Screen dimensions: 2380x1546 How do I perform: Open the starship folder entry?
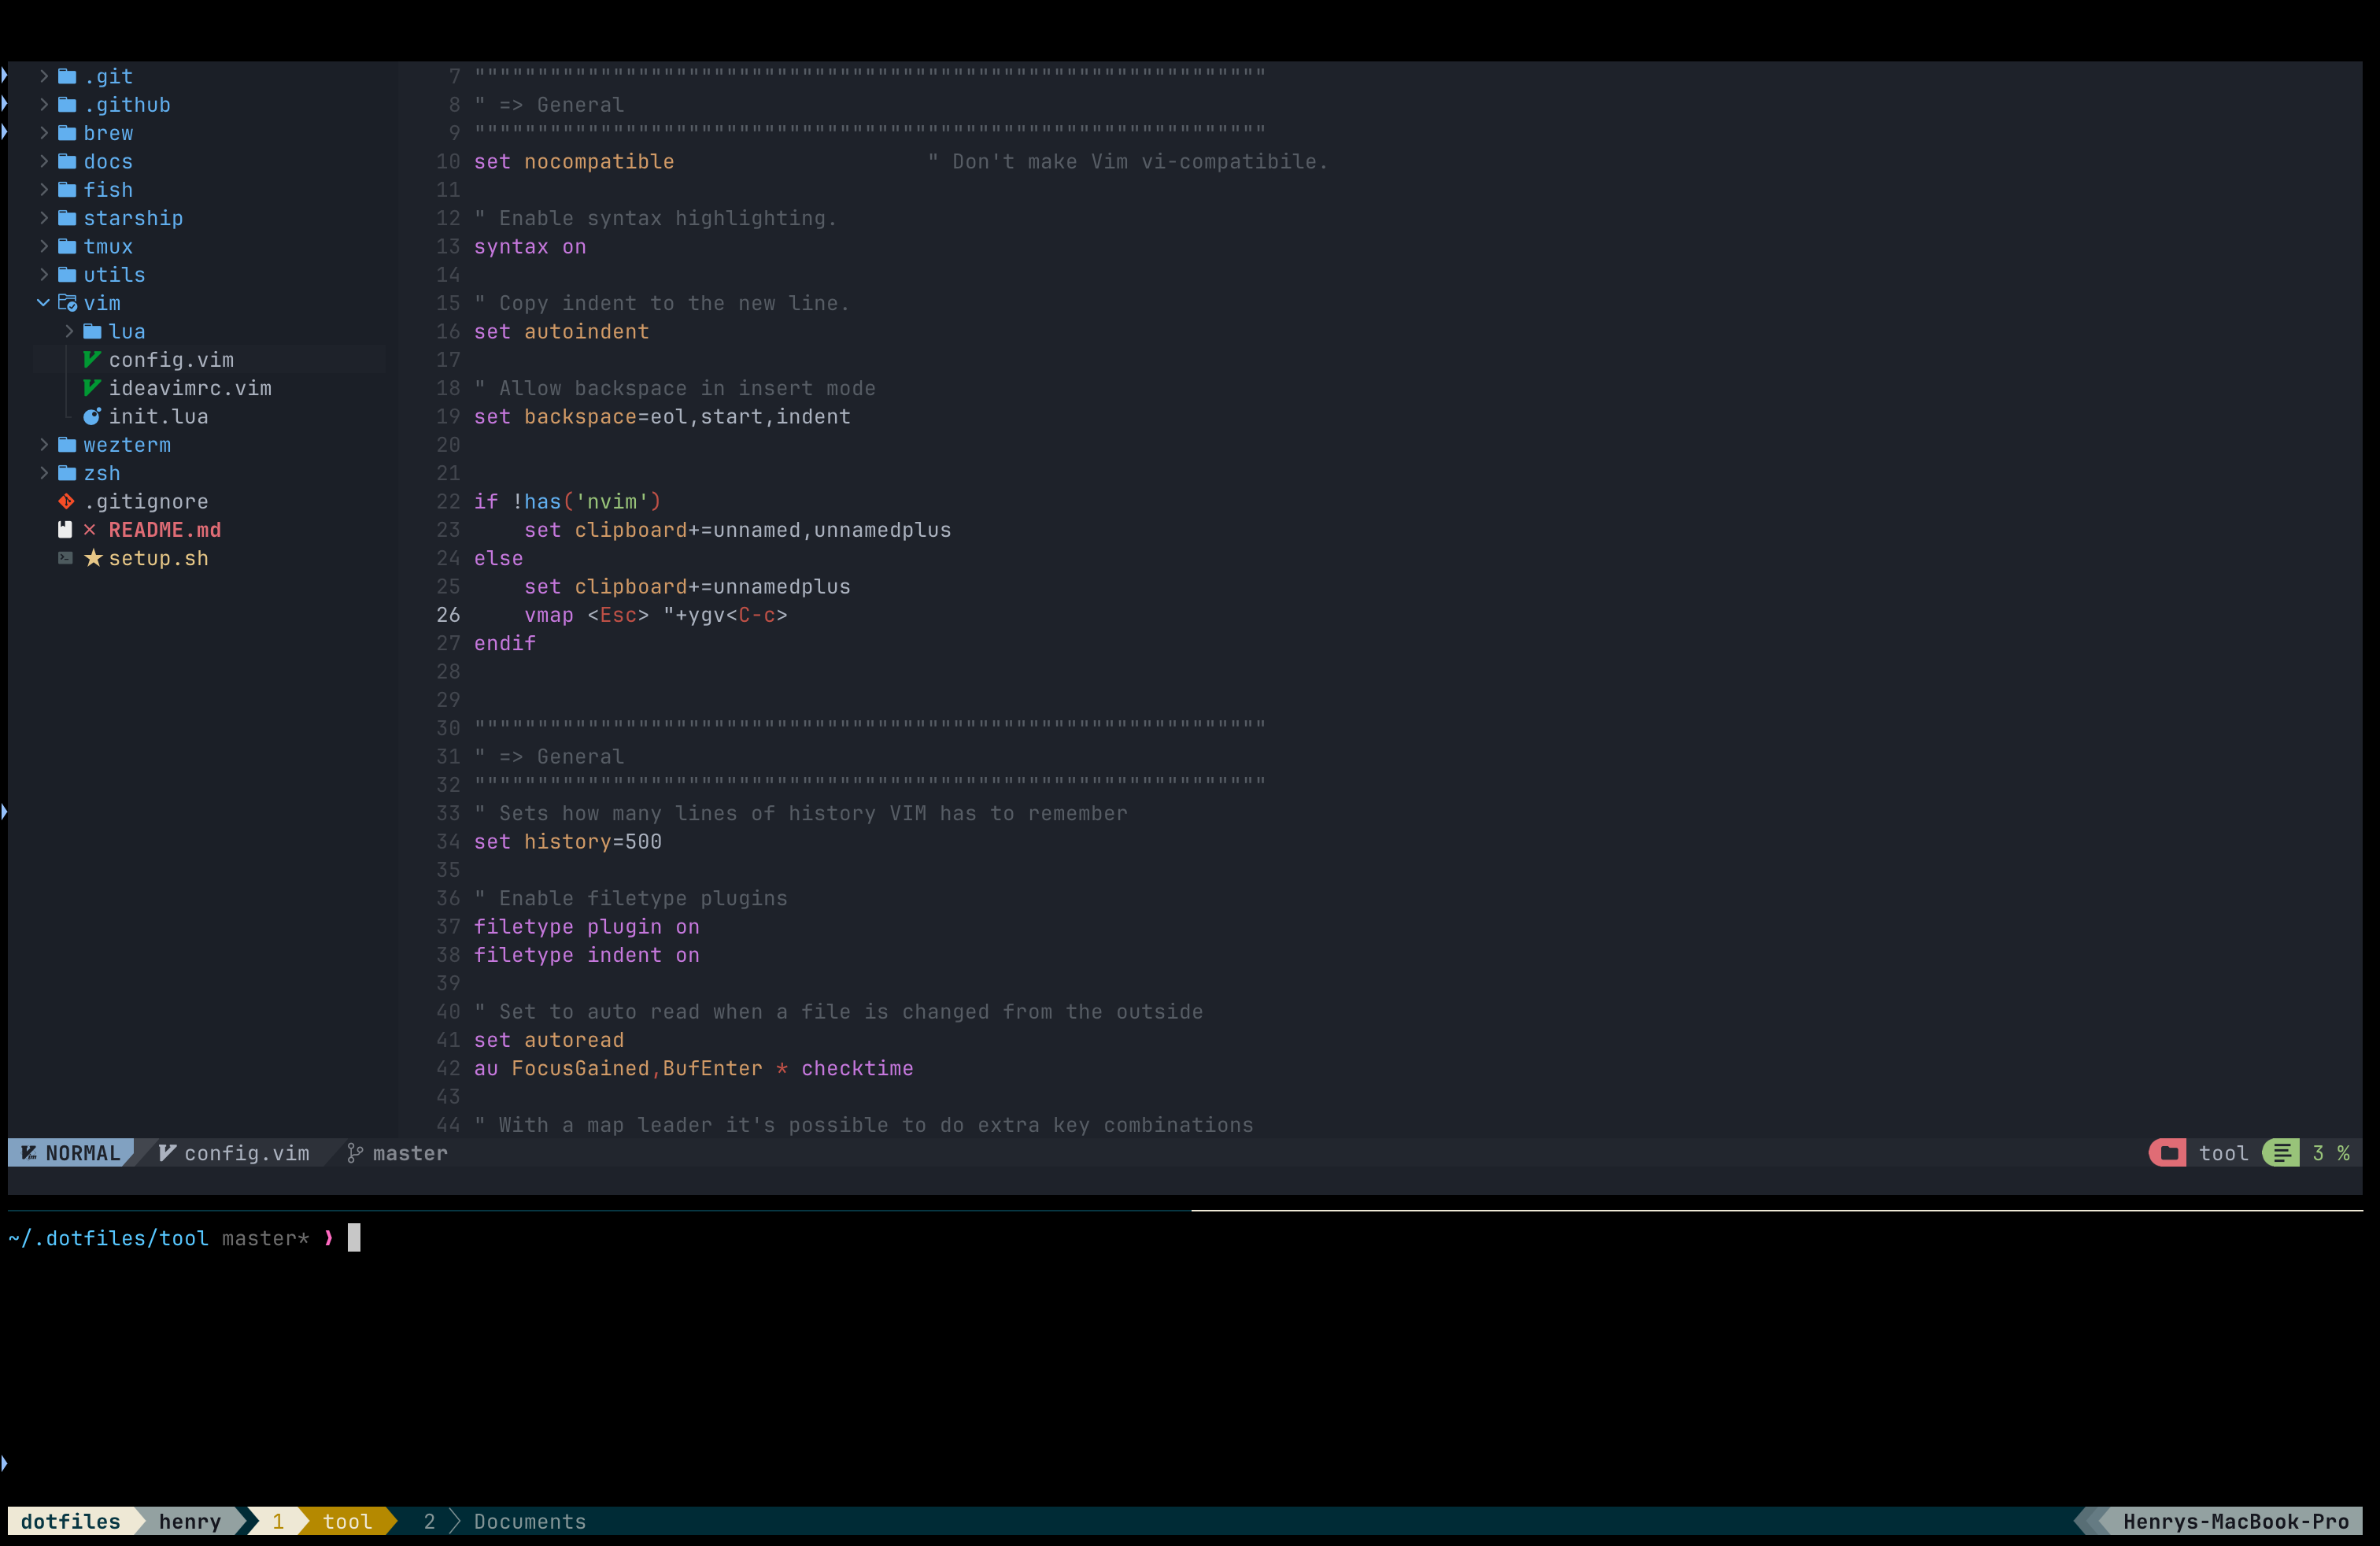pyautogui.click(x=133, y=218)
